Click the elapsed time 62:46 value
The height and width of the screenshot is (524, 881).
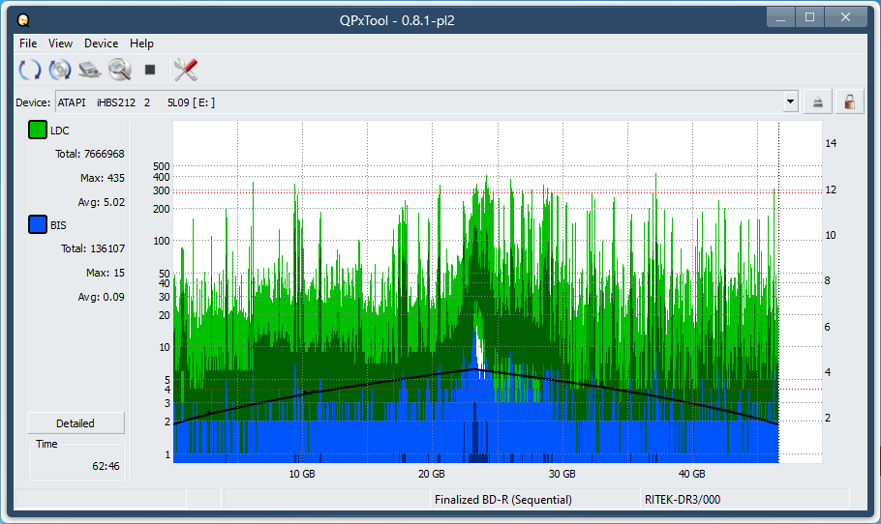(x=106, y=466)
